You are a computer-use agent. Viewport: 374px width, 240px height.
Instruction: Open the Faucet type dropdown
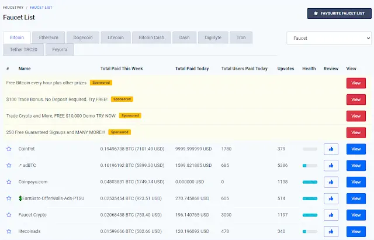[329, 38]
